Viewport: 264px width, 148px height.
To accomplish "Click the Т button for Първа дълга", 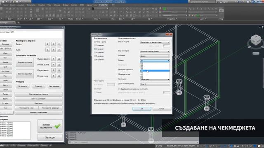I will [x=53, y=59].
